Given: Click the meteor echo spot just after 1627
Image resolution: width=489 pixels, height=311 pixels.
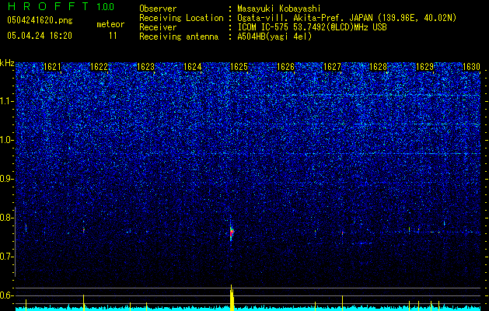Looking at the screenshot, I should pos(342,232).
